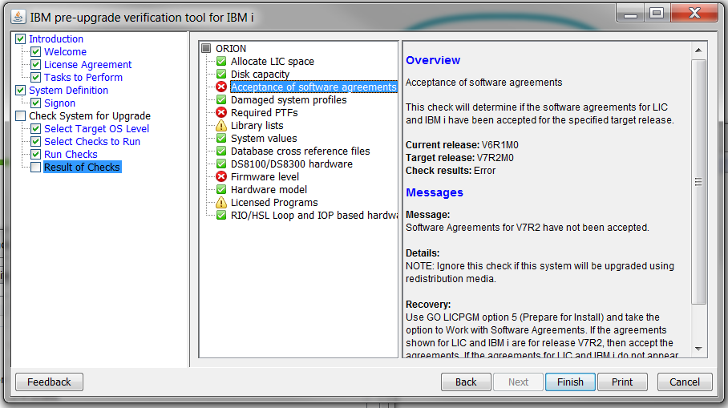
Task: Click the green check icon beside Disk capacity
Action: click(x=221, y=75)
